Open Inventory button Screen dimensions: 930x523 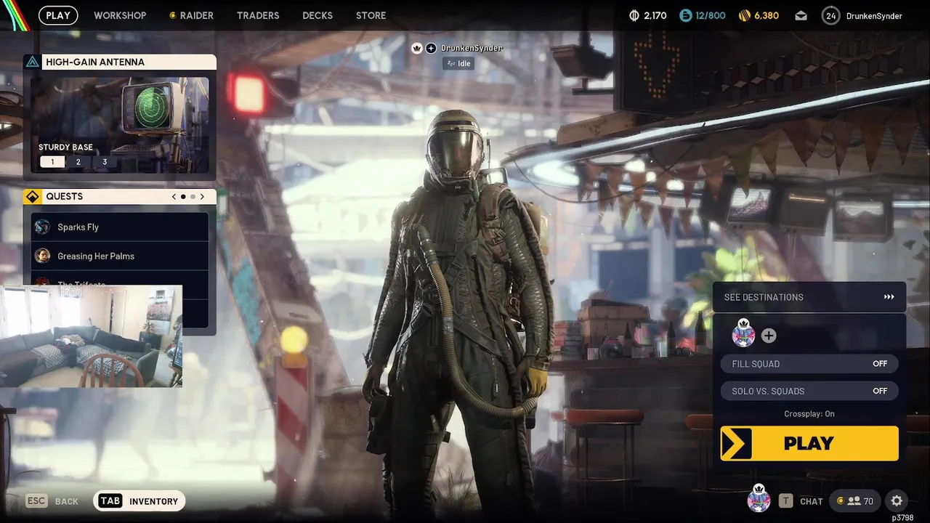click(139, 500)
